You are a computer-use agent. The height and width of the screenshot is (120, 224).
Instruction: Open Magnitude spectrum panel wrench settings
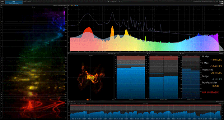coord(68,5)
